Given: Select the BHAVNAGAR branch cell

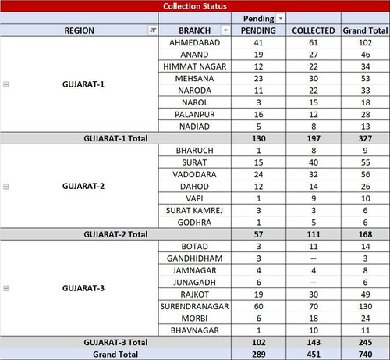Looking at the screenshot, I should click(x=195, y=330).
